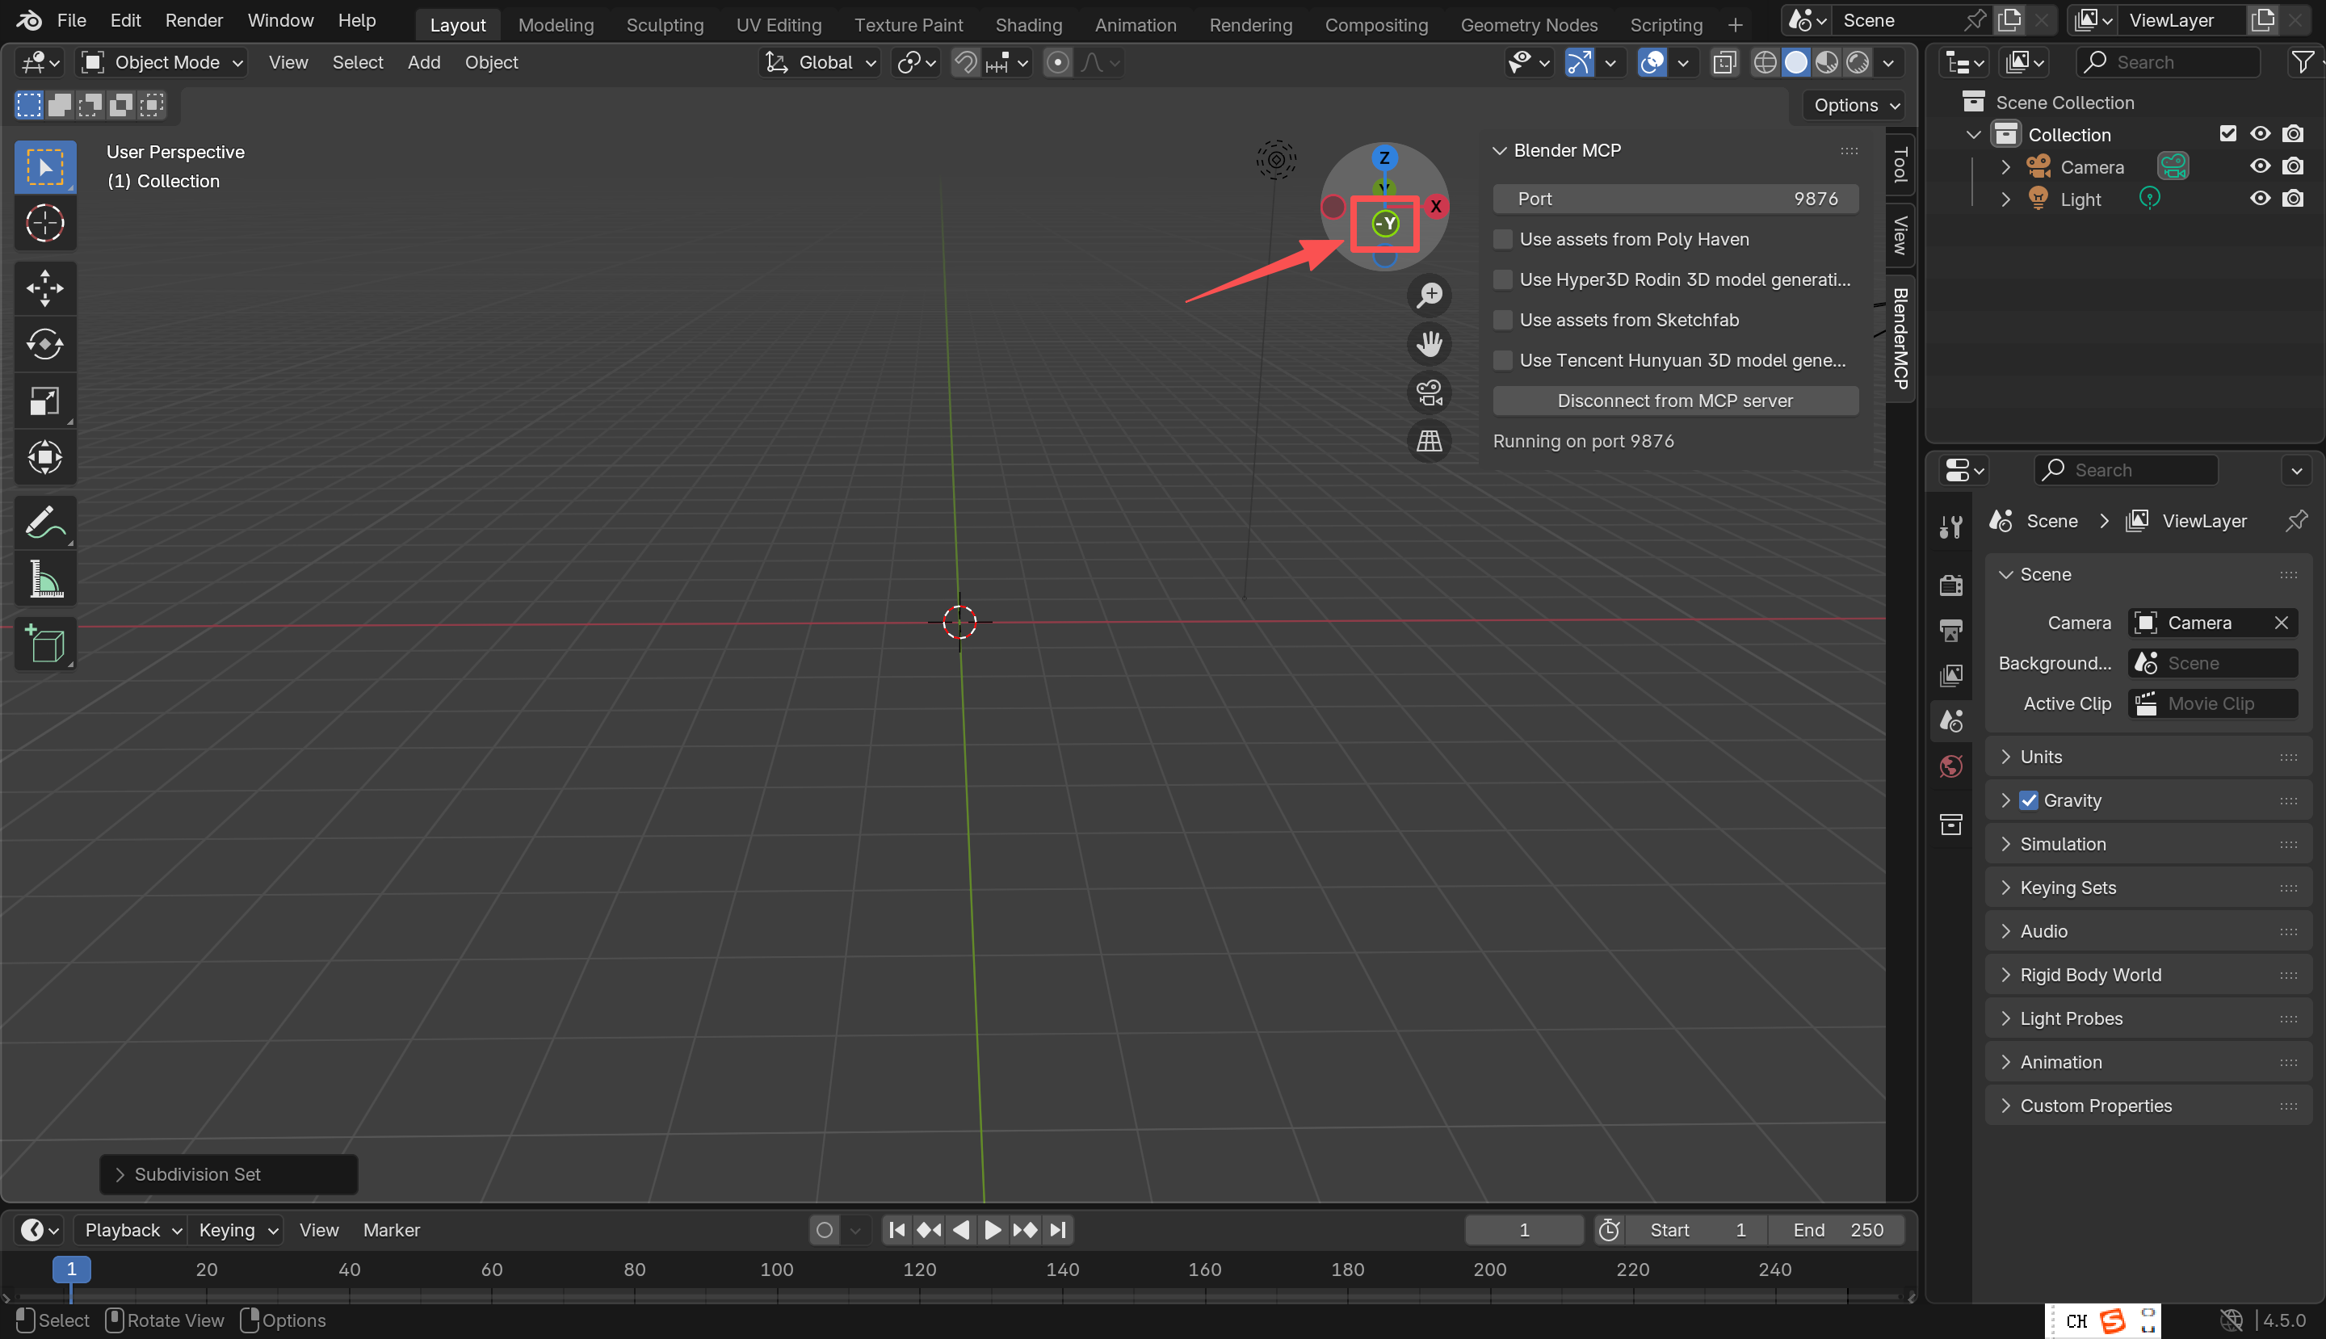
Task: Open the Global transform orientation dropdown
Action: pyautogui.click(x=819, y=61)
